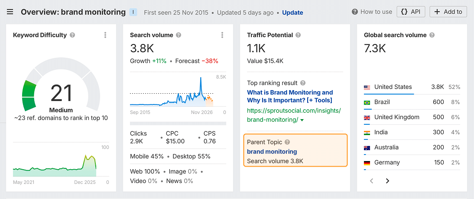Go to previous countries page
474x199 pixels.
372,181
